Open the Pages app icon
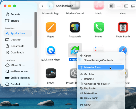 click(51, 27)
